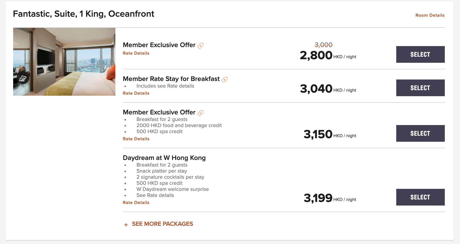460x244 pixels.
Task: Click tag icon next to Stay for Breakfast
Action: [224, 80]
